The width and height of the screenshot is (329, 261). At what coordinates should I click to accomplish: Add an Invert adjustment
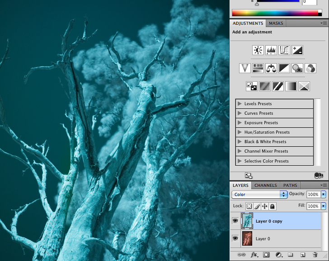251,86
